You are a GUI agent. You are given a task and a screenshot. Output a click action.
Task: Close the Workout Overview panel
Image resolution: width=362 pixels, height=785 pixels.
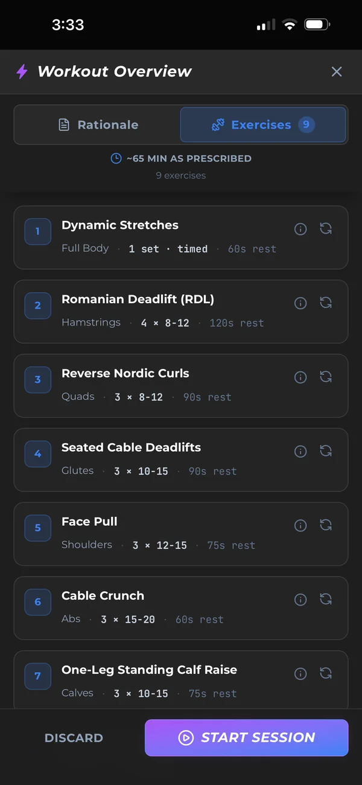click(x=337, y=72)
